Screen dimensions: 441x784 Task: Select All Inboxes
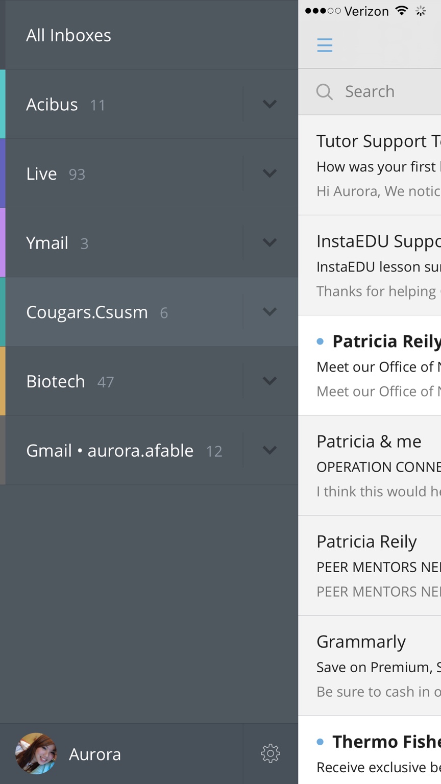tap(69, 35)
